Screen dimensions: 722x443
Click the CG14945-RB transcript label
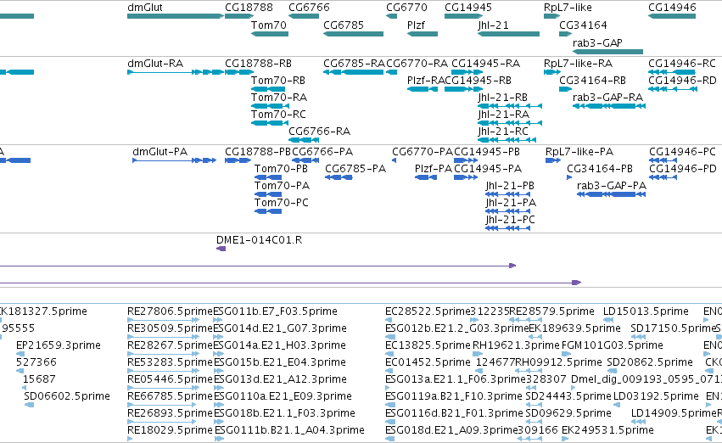478,81
